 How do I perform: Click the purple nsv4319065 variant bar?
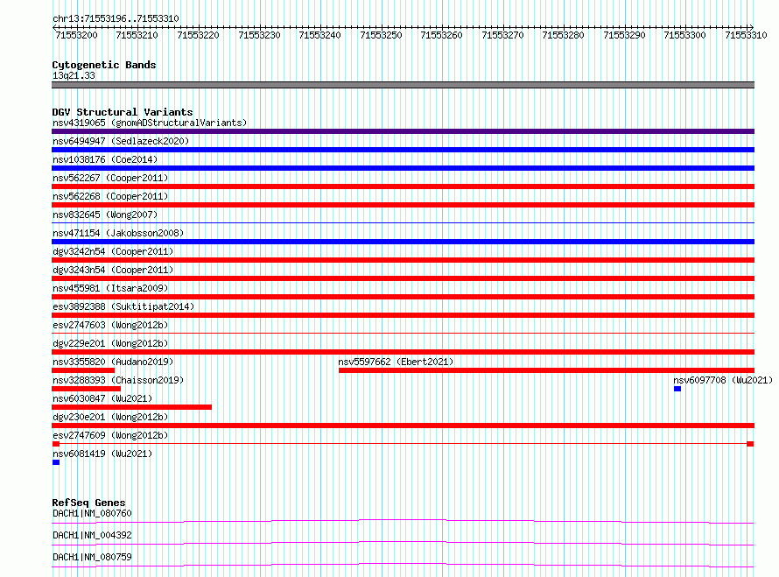[x=403, y=131]
